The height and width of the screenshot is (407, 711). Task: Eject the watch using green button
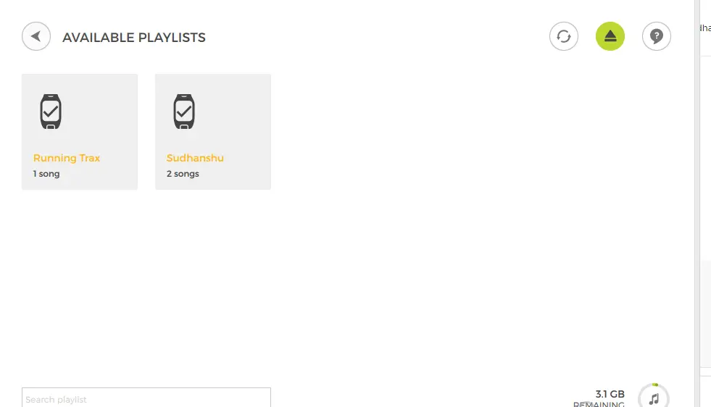pyautogui.click(x=610, y=36)
